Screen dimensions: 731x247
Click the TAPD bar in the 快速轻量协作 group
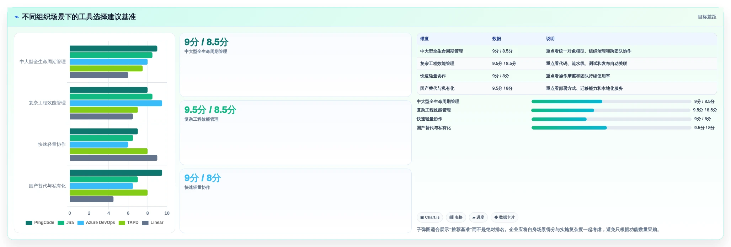[x=108, y=151]
